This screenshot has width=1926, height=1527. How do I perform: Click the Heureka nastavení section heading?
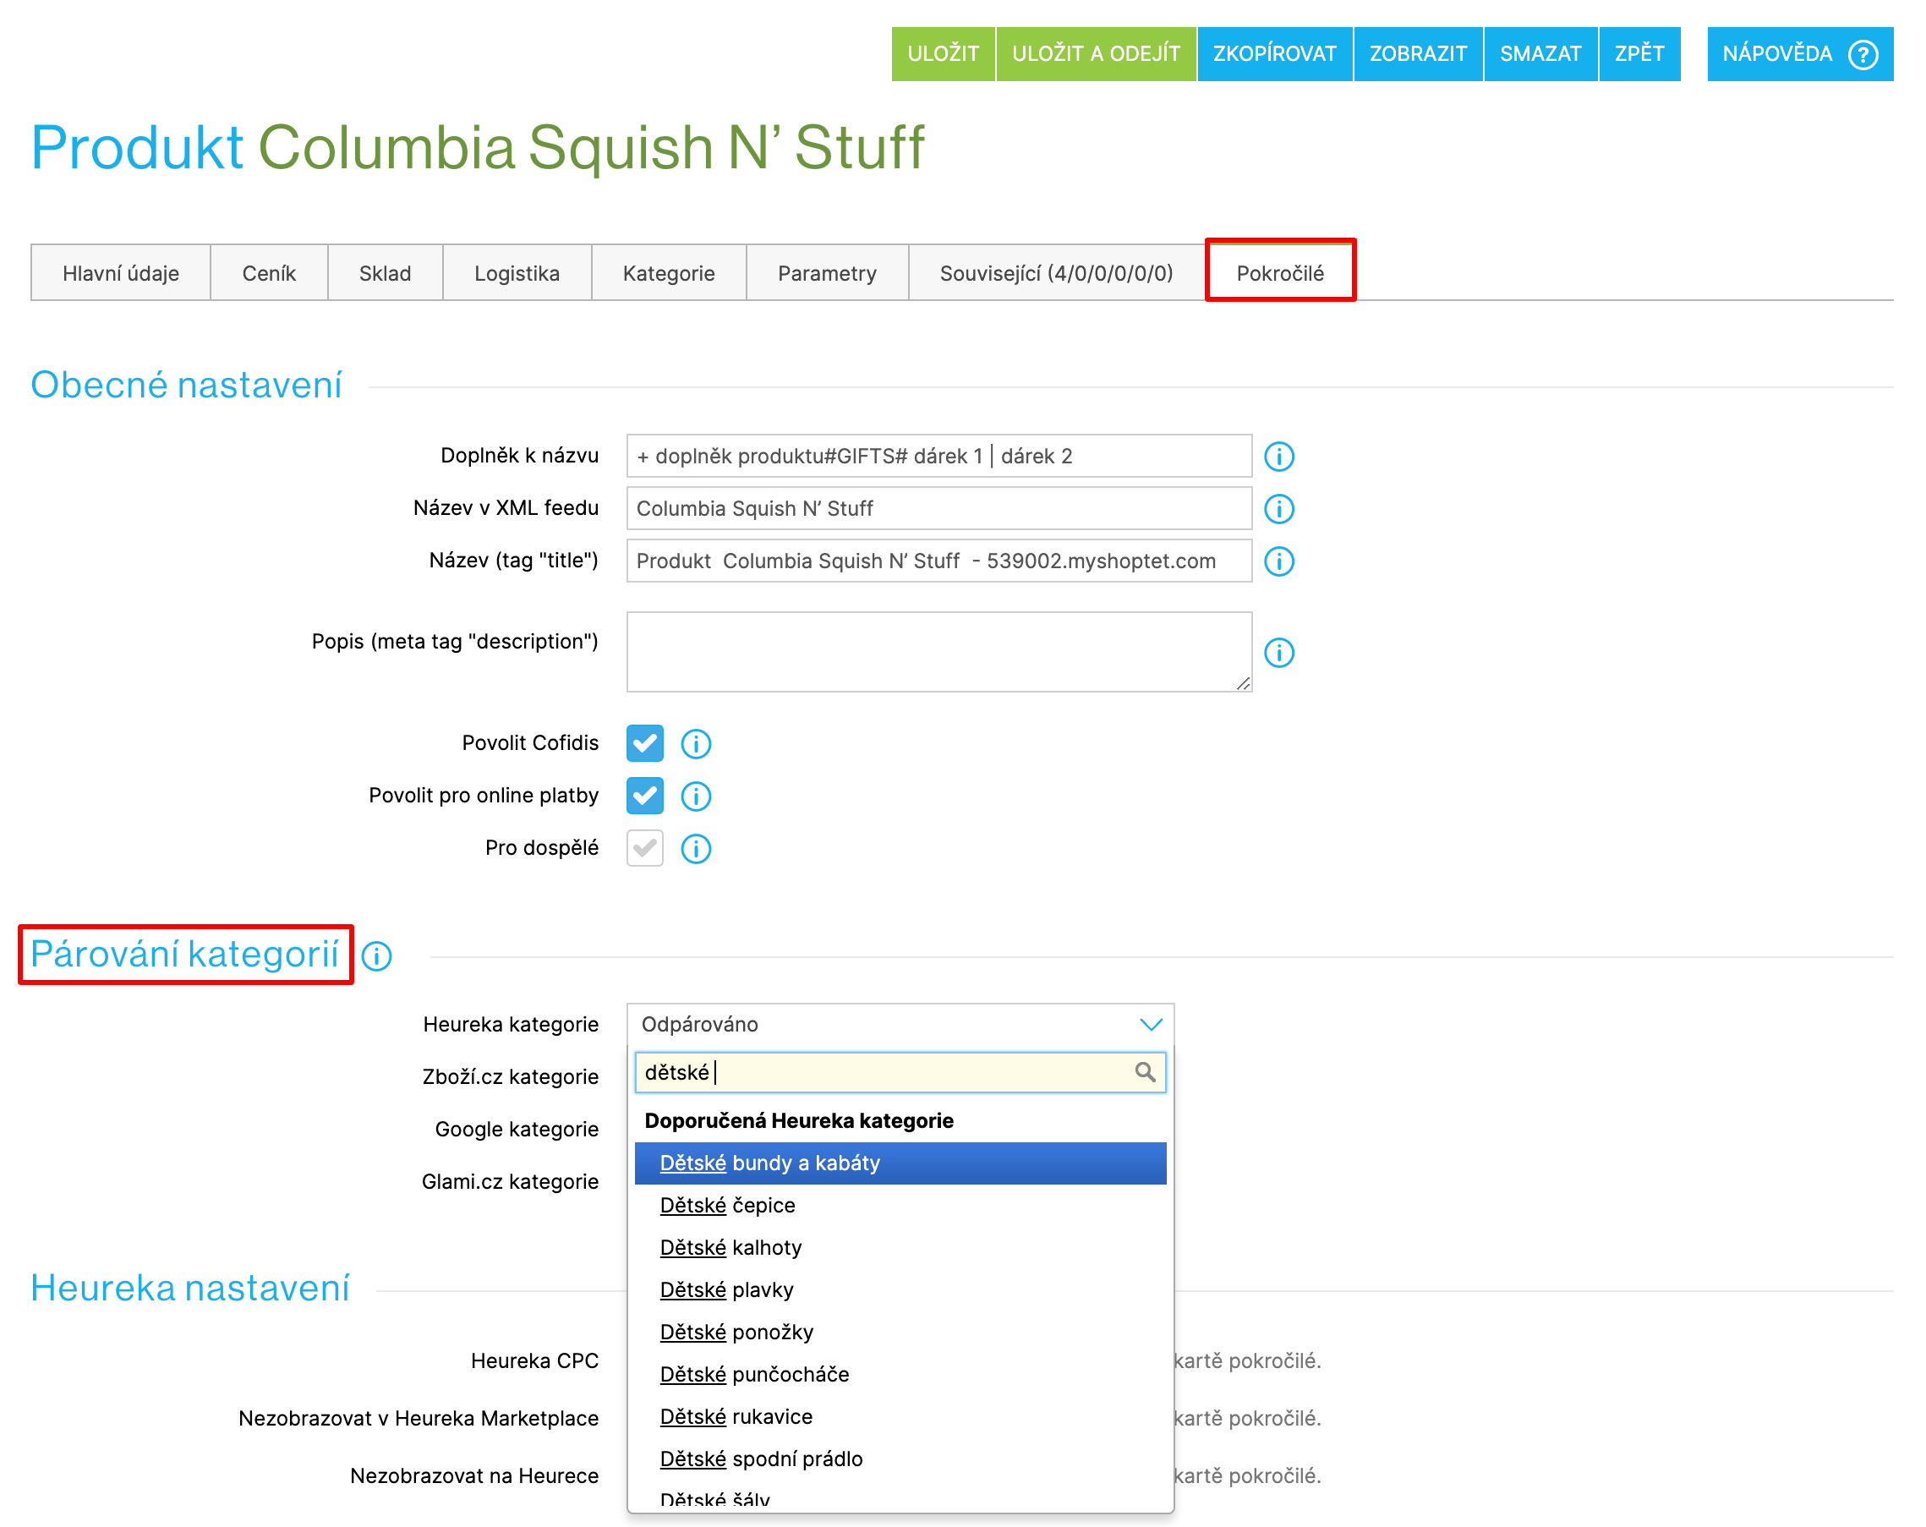tap(189, 1289)
